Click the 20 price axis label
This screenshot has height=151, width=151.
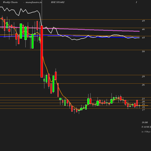pos(143,101)
